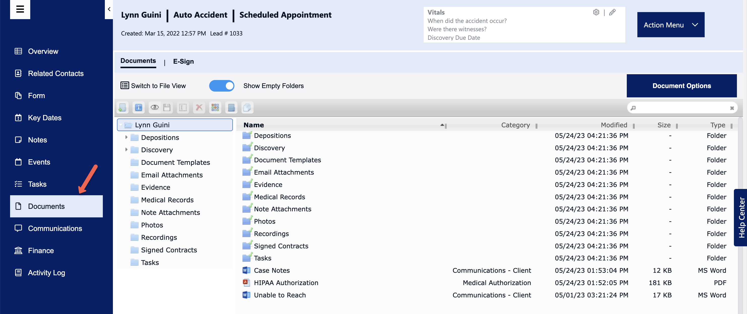Viewport: 747px width, 314px height.
Task: Click the new folder toolbar icon
Action: [x=122, y=107]
